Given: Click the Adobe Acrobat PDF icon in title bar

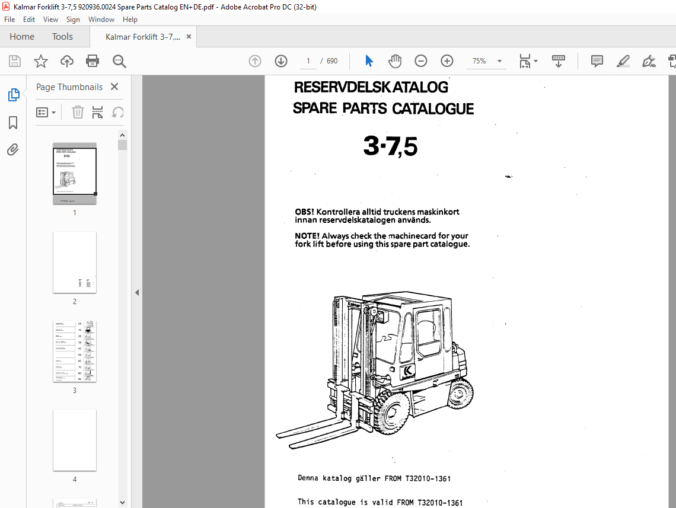Looking at the screenshot, I should (x=6, y=7).
